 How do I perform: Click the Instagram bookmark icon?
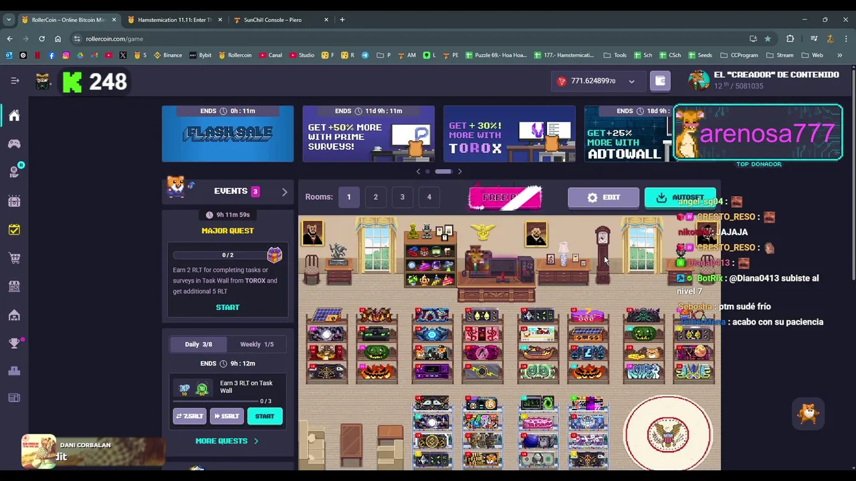click(66, 55)
